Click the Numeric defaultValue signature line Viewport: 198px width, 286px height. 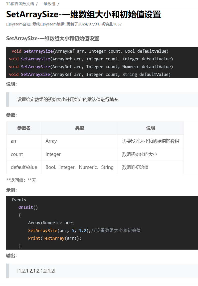click(91, 67)
